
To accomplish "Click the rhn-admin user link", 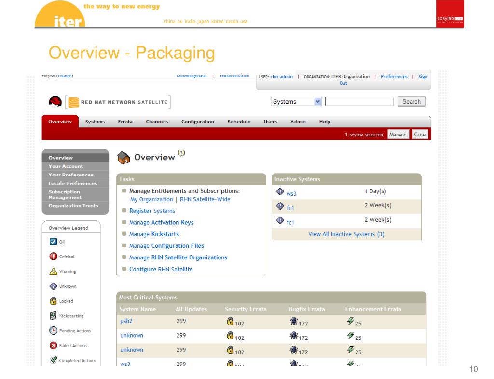I will pyautogui.click(x=281, y=77).
